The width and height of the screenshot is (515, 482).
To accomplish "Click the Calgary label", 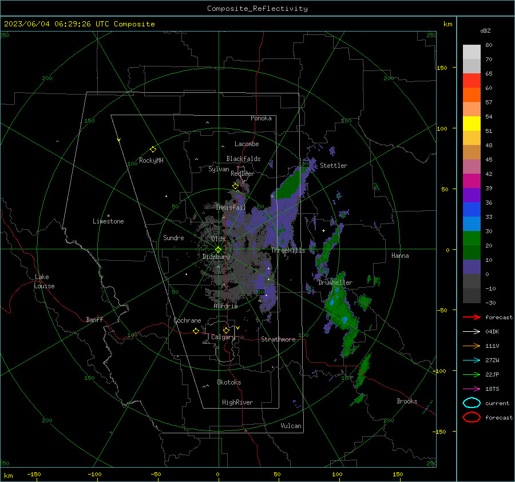I will 223,337.
